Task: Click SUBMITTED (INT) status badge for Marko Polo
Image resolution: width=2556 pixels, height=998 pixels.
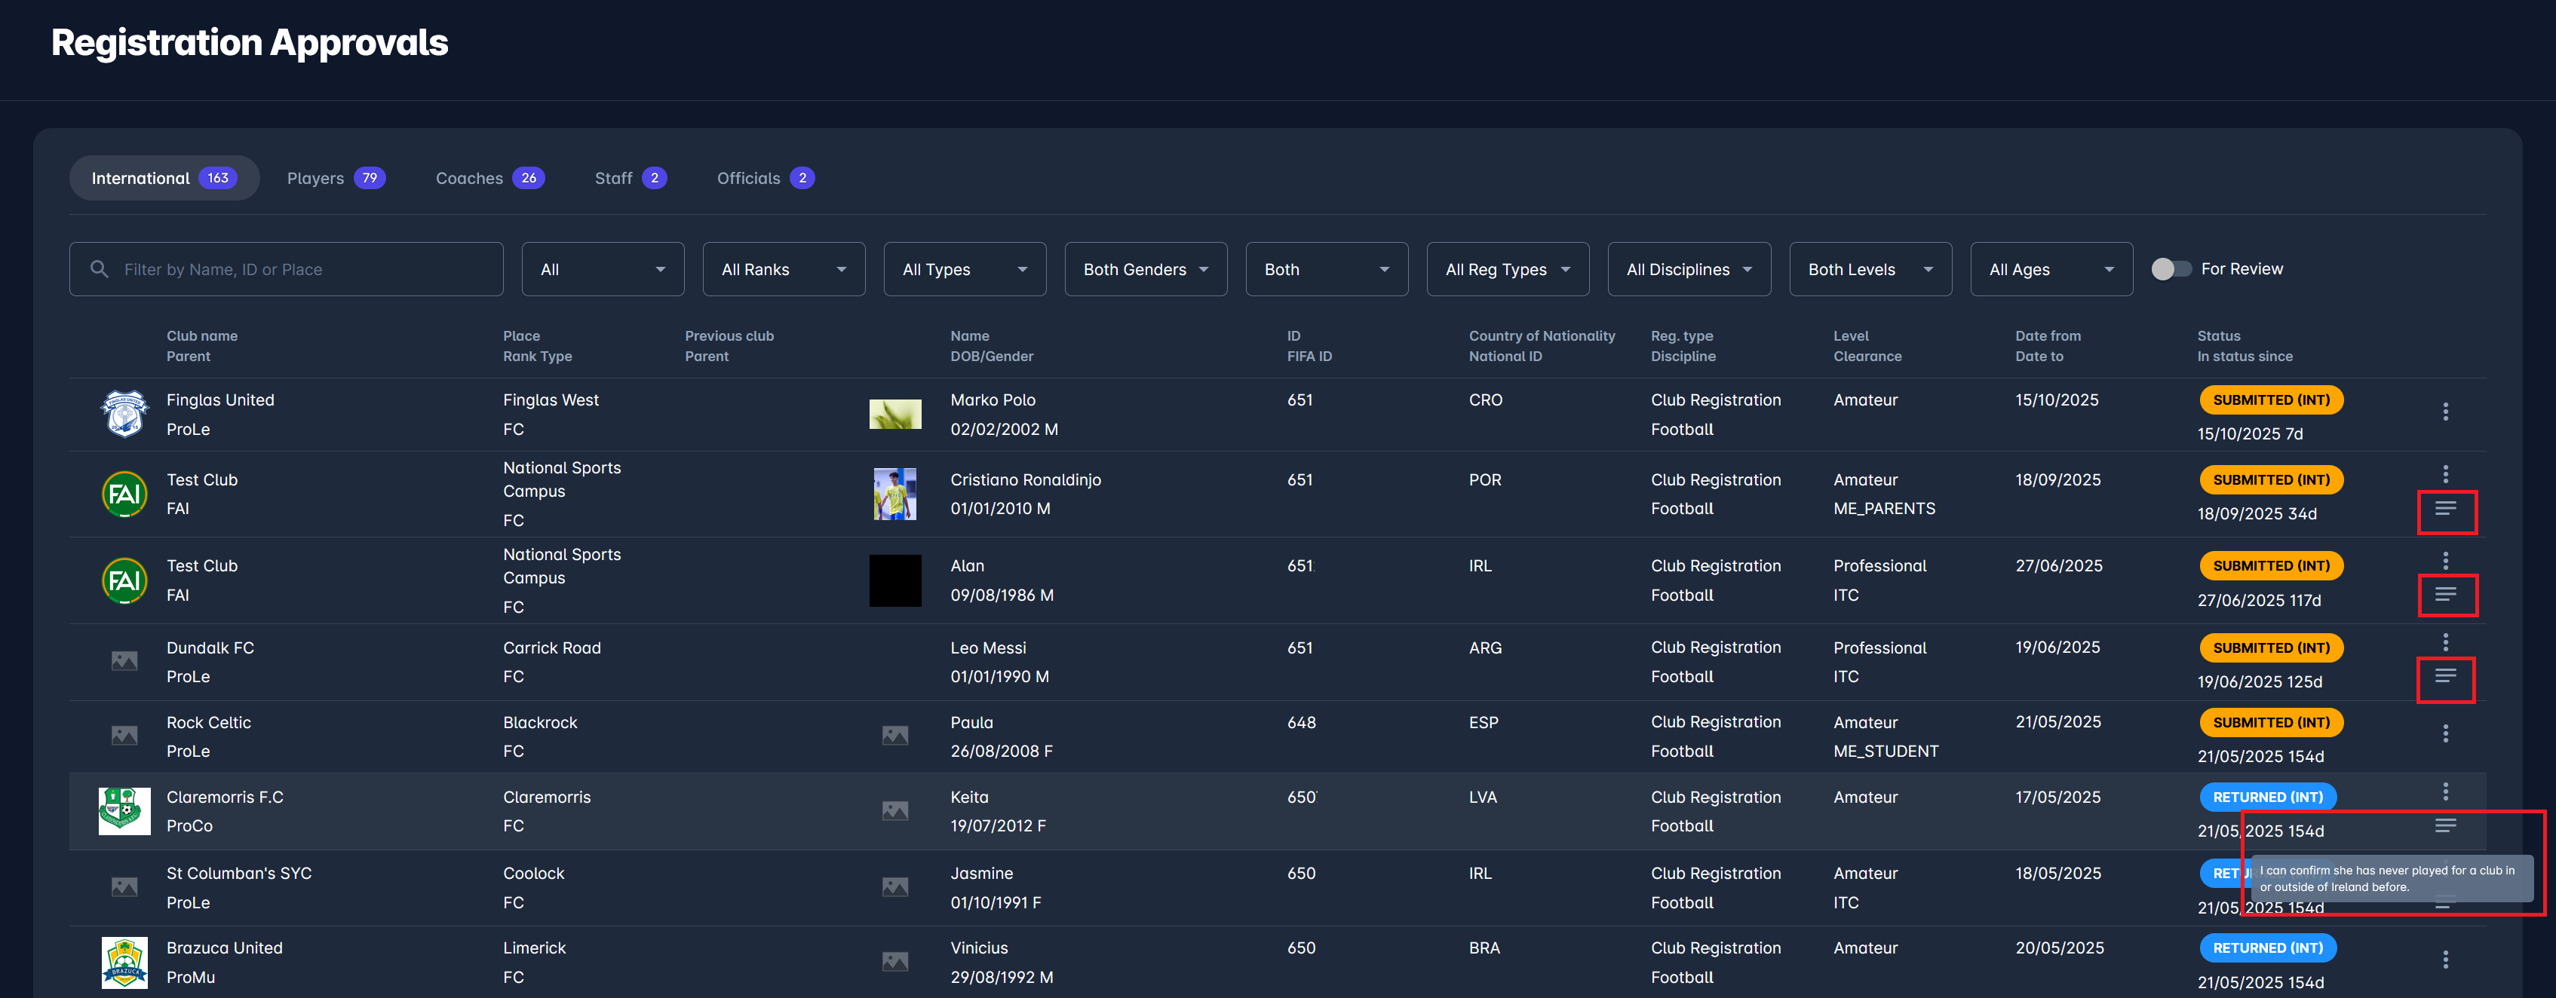Action: 2270,400
